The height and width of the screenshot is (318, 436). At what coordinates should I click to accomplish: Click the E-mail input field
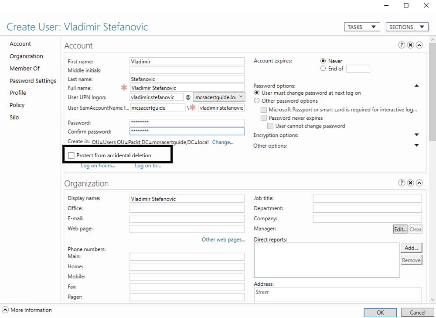point(187,219)
